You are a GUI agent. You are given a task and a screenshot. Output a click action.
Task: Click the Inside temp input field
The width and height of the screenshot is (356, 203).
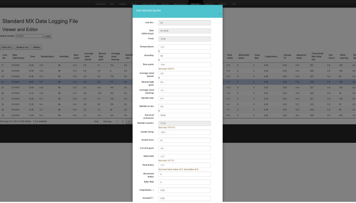tap(185, 132)
